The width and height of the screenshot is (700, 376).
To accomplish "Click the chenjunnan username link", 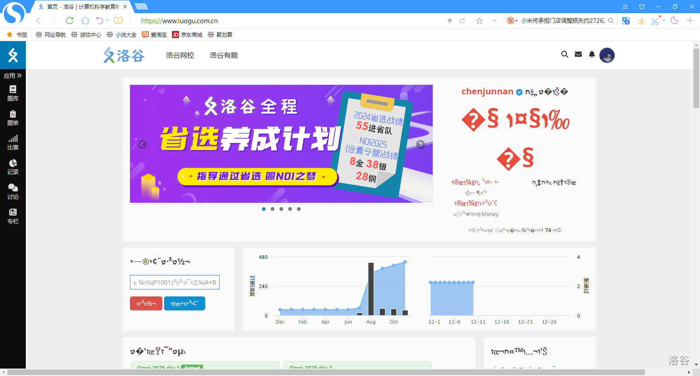I will 487,91.
